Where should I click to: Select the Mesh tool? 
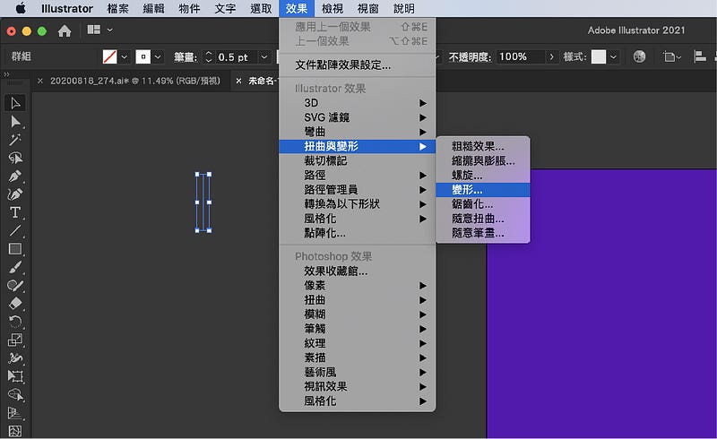coord(15,431)
